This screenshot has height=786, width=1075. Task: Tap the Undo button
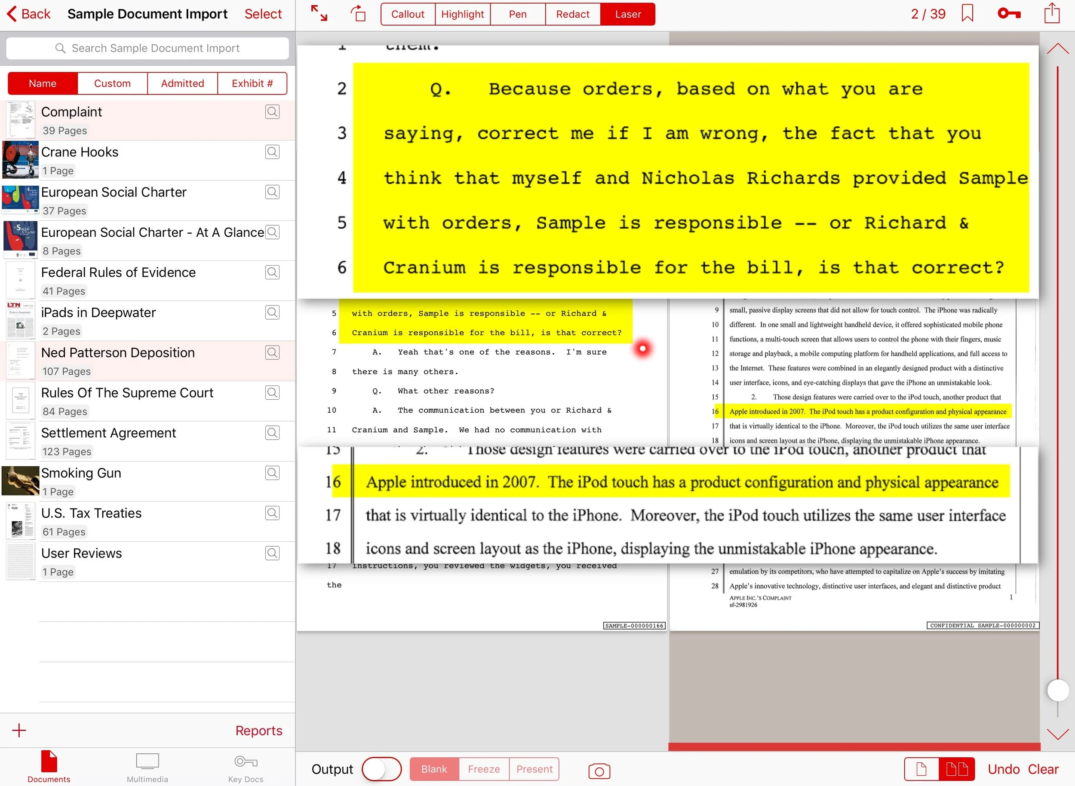[1003, 769]
